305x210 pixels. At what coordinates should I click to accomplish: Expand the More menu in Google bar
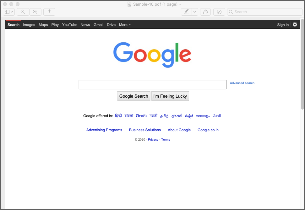click(125, 25)
